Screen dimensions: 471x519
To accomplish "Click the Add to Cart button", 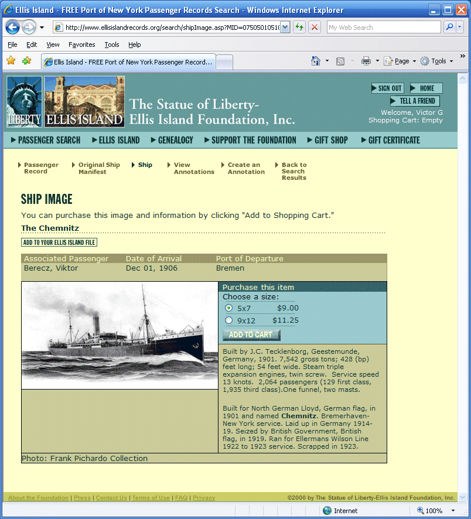I will click(251, 335).
